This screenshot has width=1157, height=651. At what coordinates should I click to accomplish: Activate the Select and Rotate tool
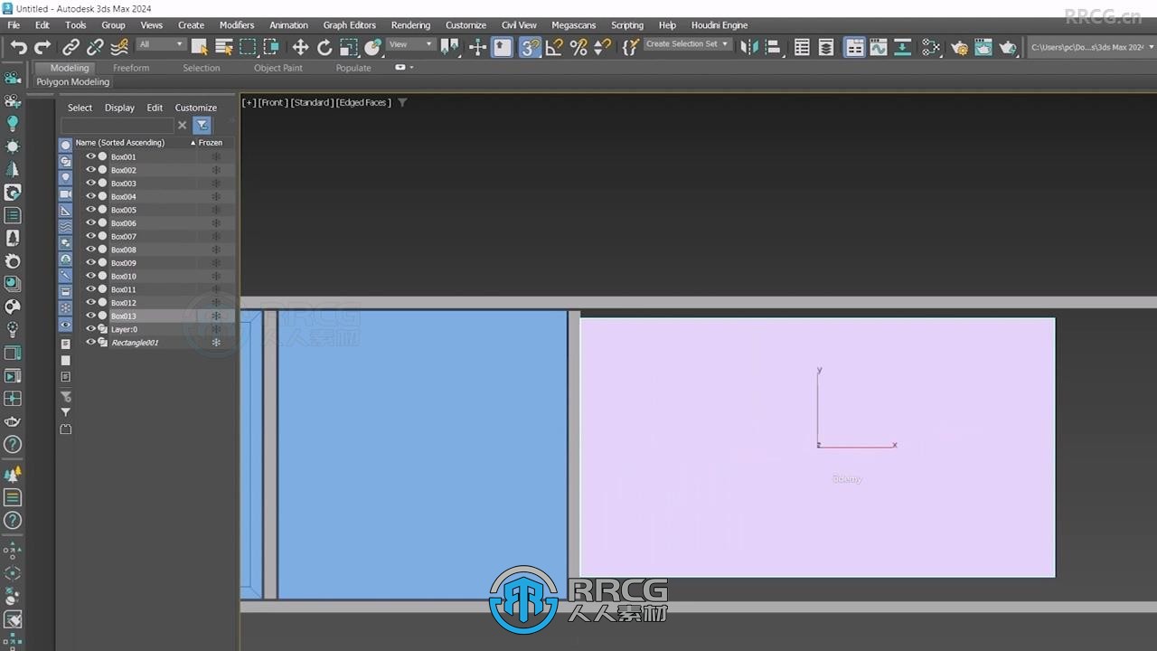pyautogui.click(x=325, y=47)
